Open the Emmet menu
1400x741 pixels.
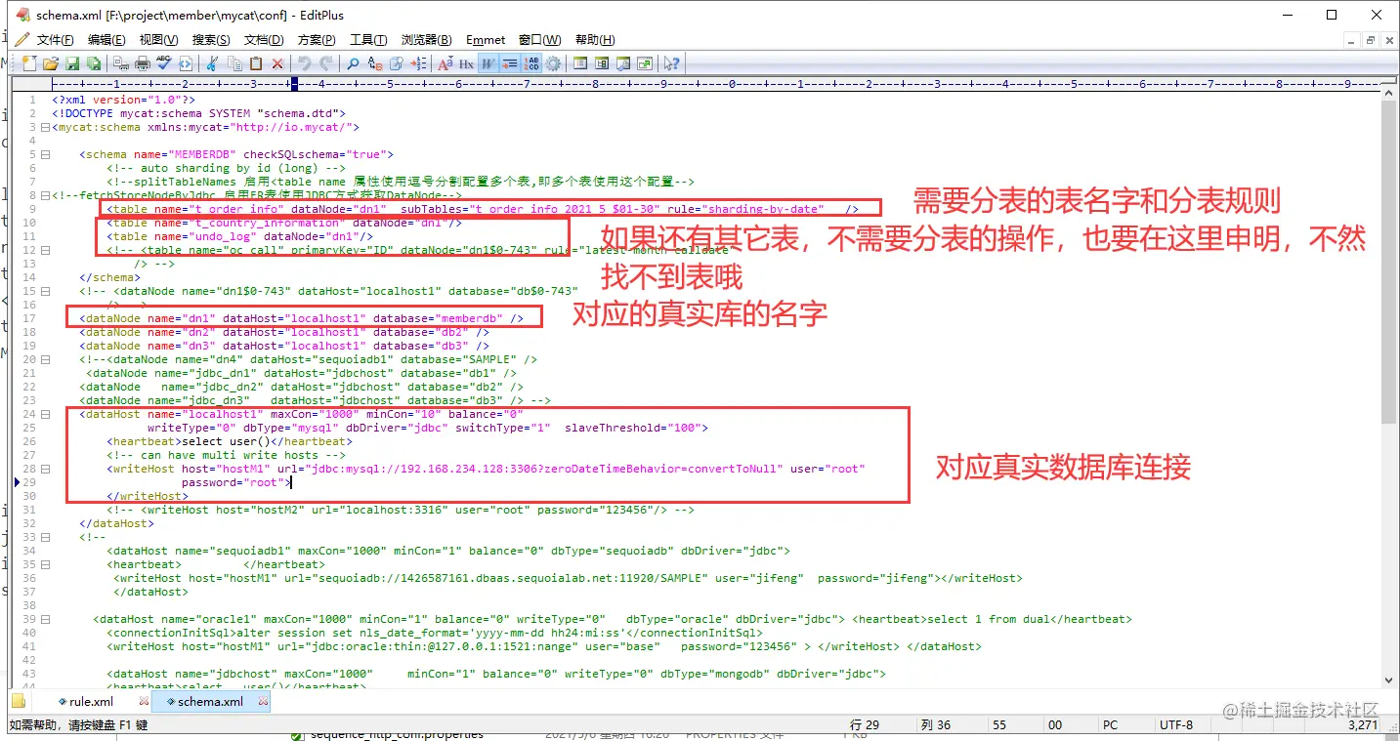[x=486, y=40]
